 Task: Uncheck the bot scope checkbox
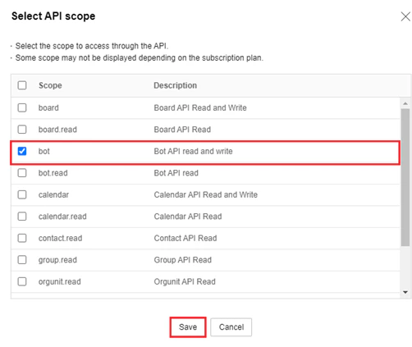[22, 151]
